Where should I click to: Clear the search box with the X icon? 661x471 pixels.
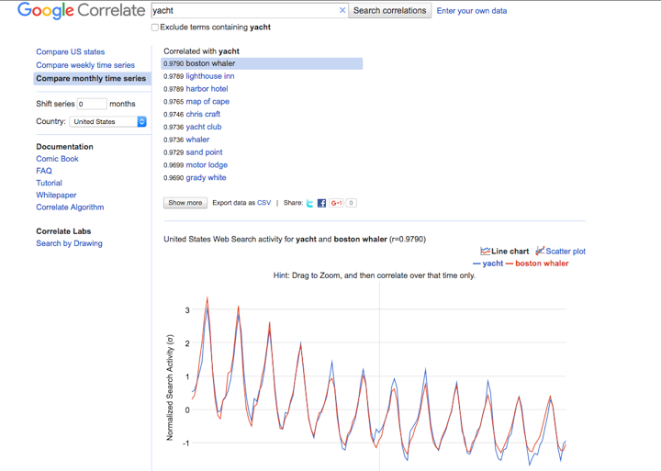point(342,11)
